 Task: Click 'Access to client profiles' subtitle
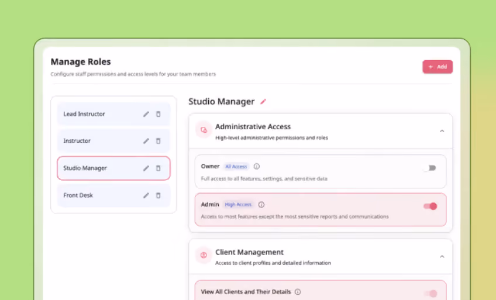(x=273, y=263)
